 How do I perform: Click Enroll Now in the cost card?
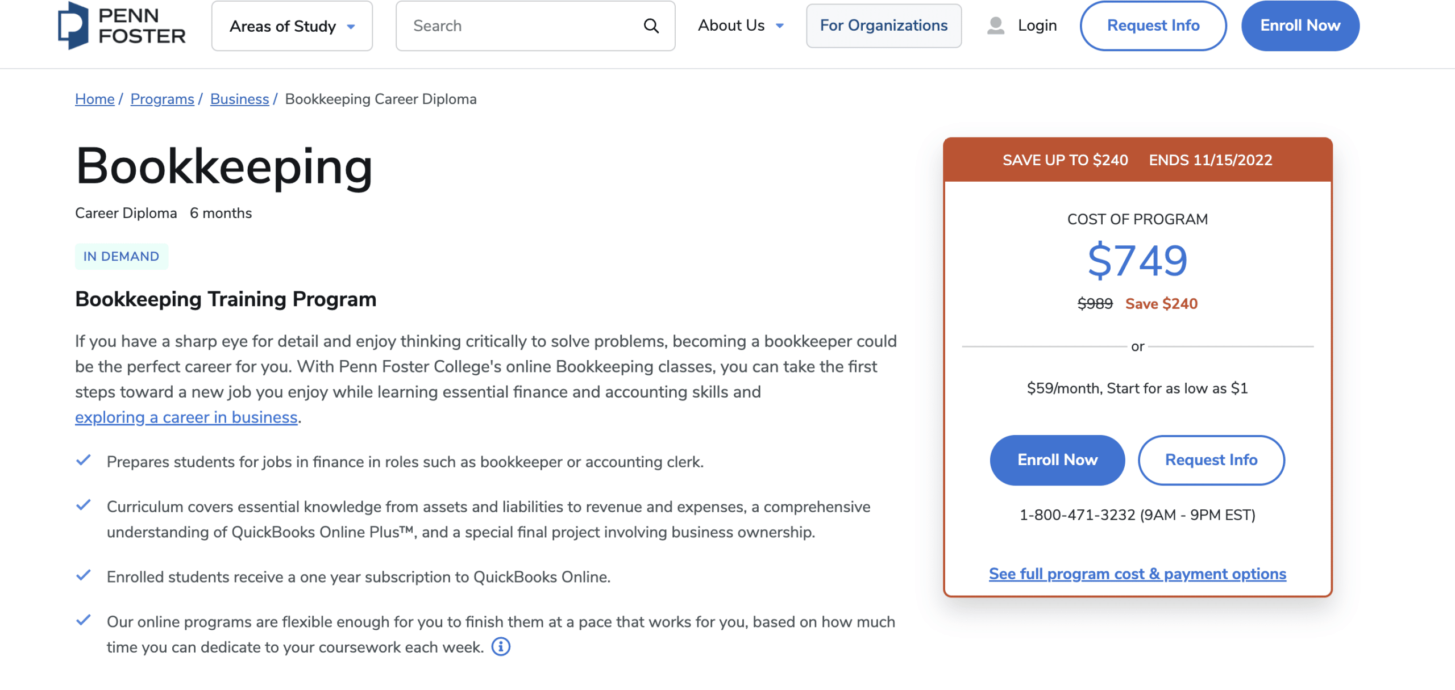point(1057,460)
